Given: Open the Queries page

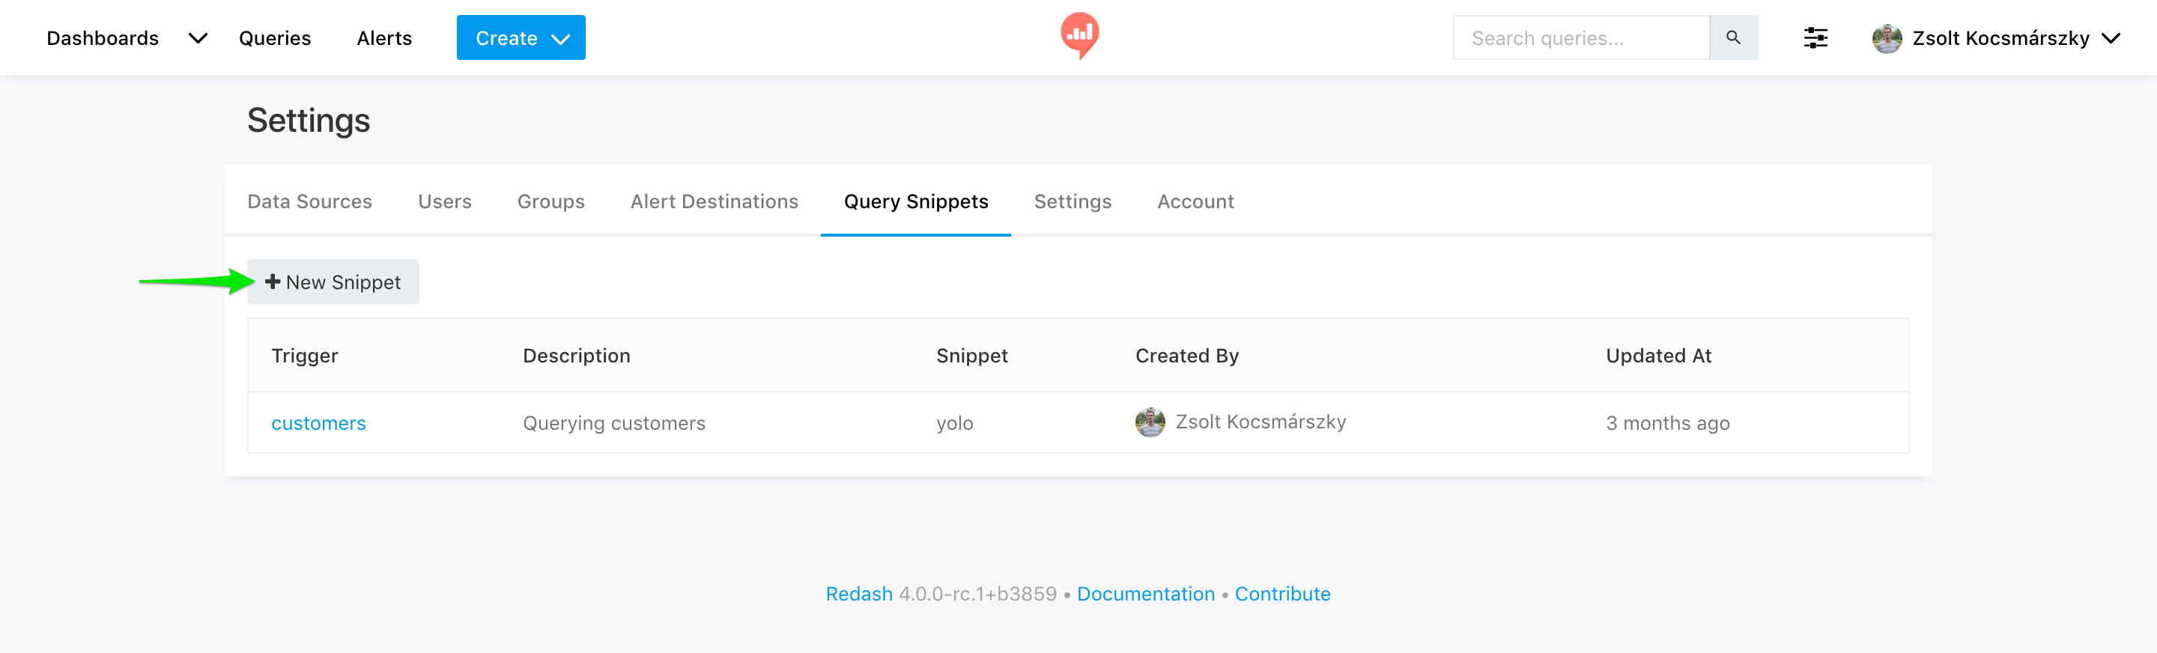Looking at the screenshot, I should tap(275, 38).
